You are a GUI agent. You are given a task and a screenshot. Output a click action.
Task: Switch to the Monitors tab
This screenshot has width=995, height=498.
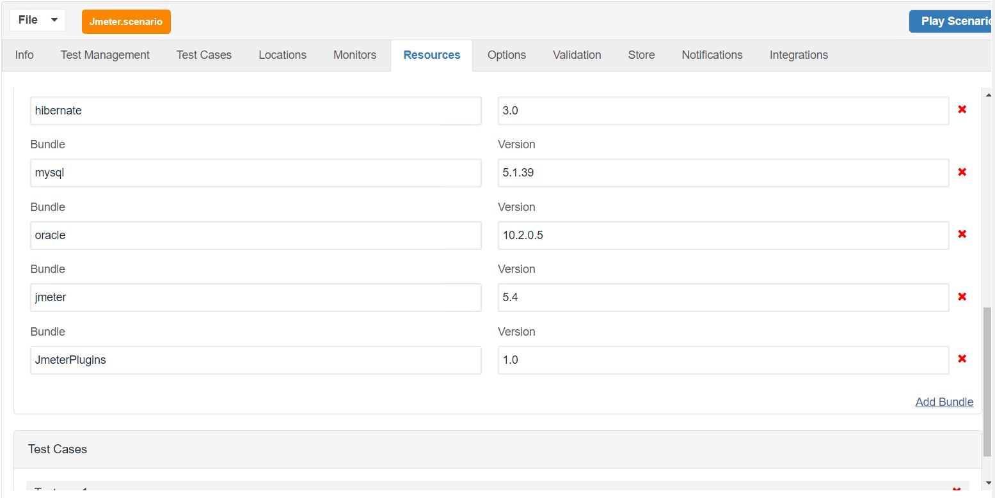354,55
